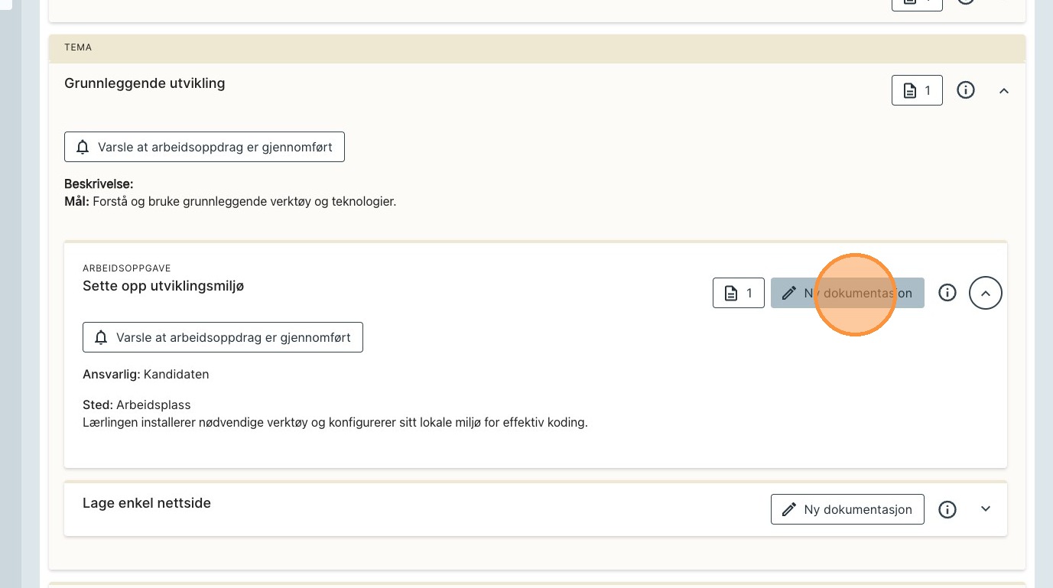
Task: Click the Sted: Arbeidsplass text
Action: (x=136, y=404)
